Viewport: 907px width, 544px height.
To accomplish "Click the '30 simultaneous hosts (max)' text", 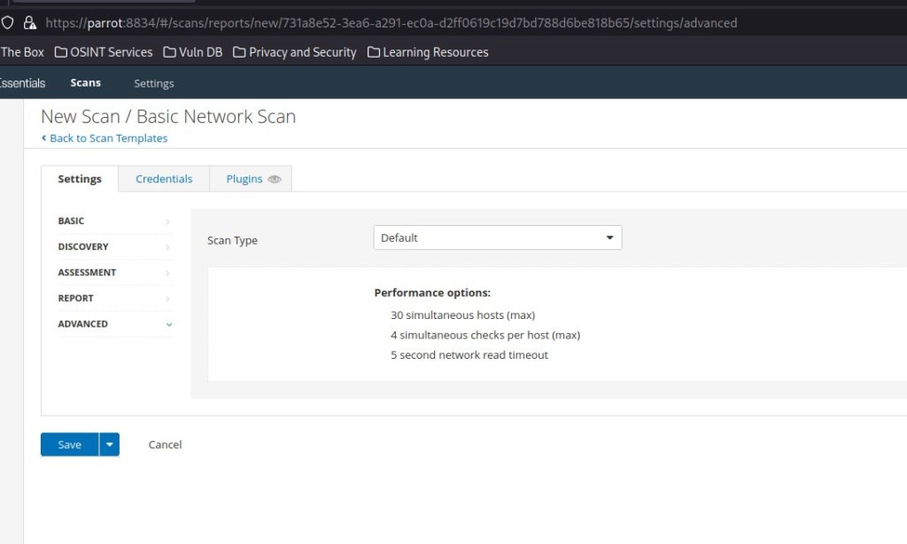I will point(462,315).
